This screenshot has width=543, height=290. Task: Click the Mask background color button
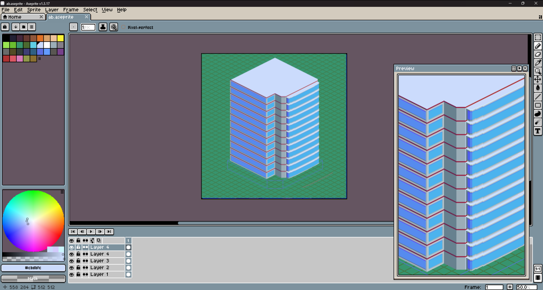click(33, 278)
